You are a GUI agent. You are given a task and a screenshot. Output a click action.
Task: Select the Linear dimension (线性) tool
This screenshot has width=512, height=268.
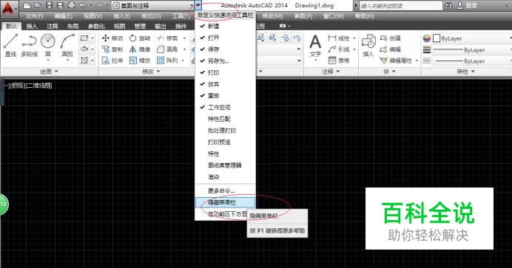(339, 38)
